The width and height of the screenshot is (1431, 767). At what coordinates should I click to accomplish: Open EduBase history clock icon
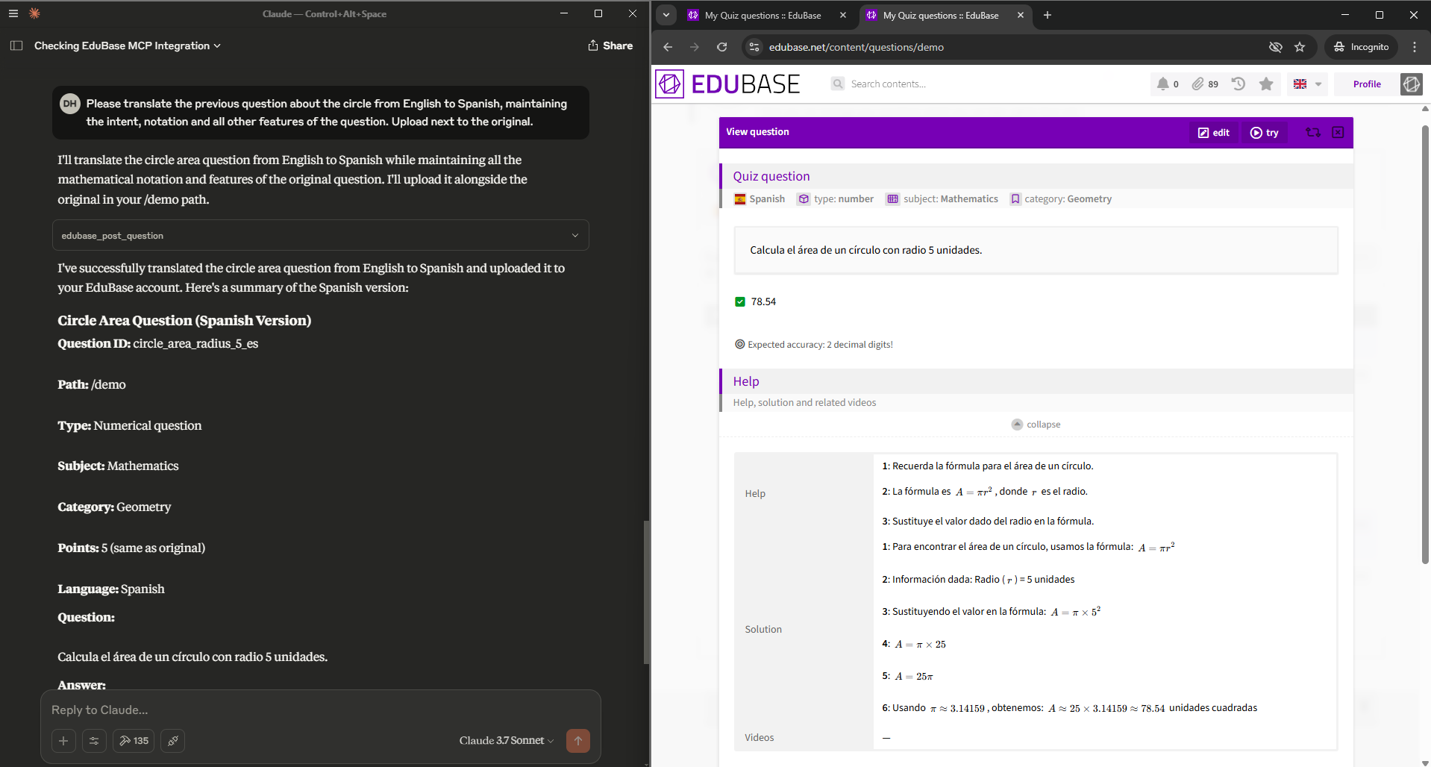pyautogui.click(x=1238, y=84)
